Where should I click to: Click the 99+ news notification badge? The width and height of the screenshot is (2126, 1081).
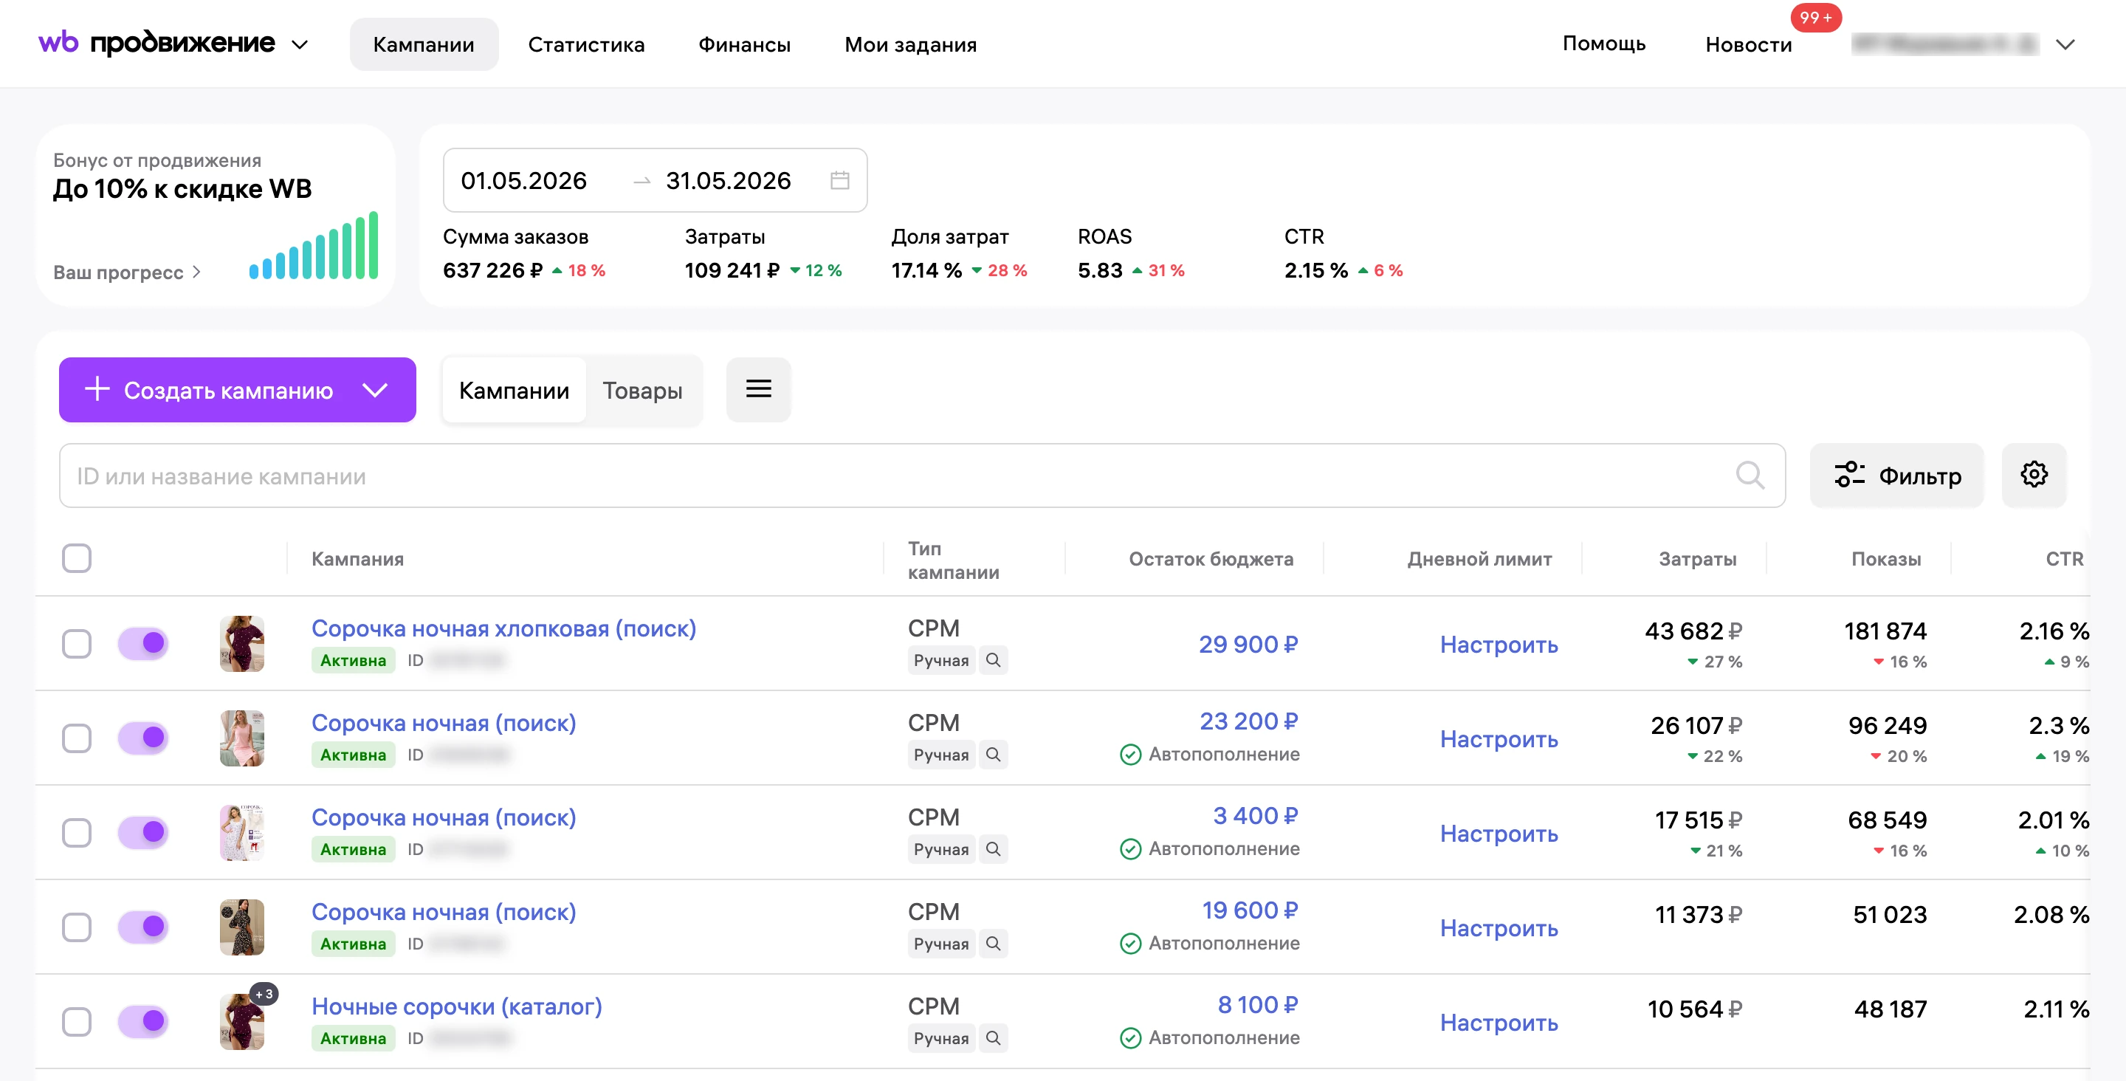point(1816,17)
